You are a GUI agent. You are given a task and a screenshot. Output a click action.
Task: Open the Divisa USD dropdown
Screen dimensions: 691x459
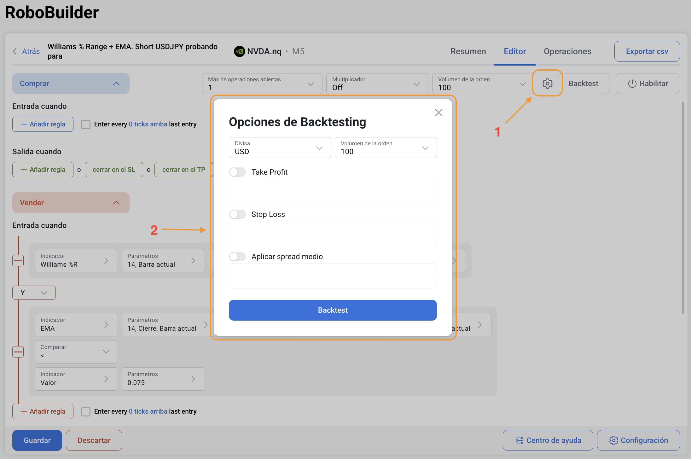click(279, 148)
